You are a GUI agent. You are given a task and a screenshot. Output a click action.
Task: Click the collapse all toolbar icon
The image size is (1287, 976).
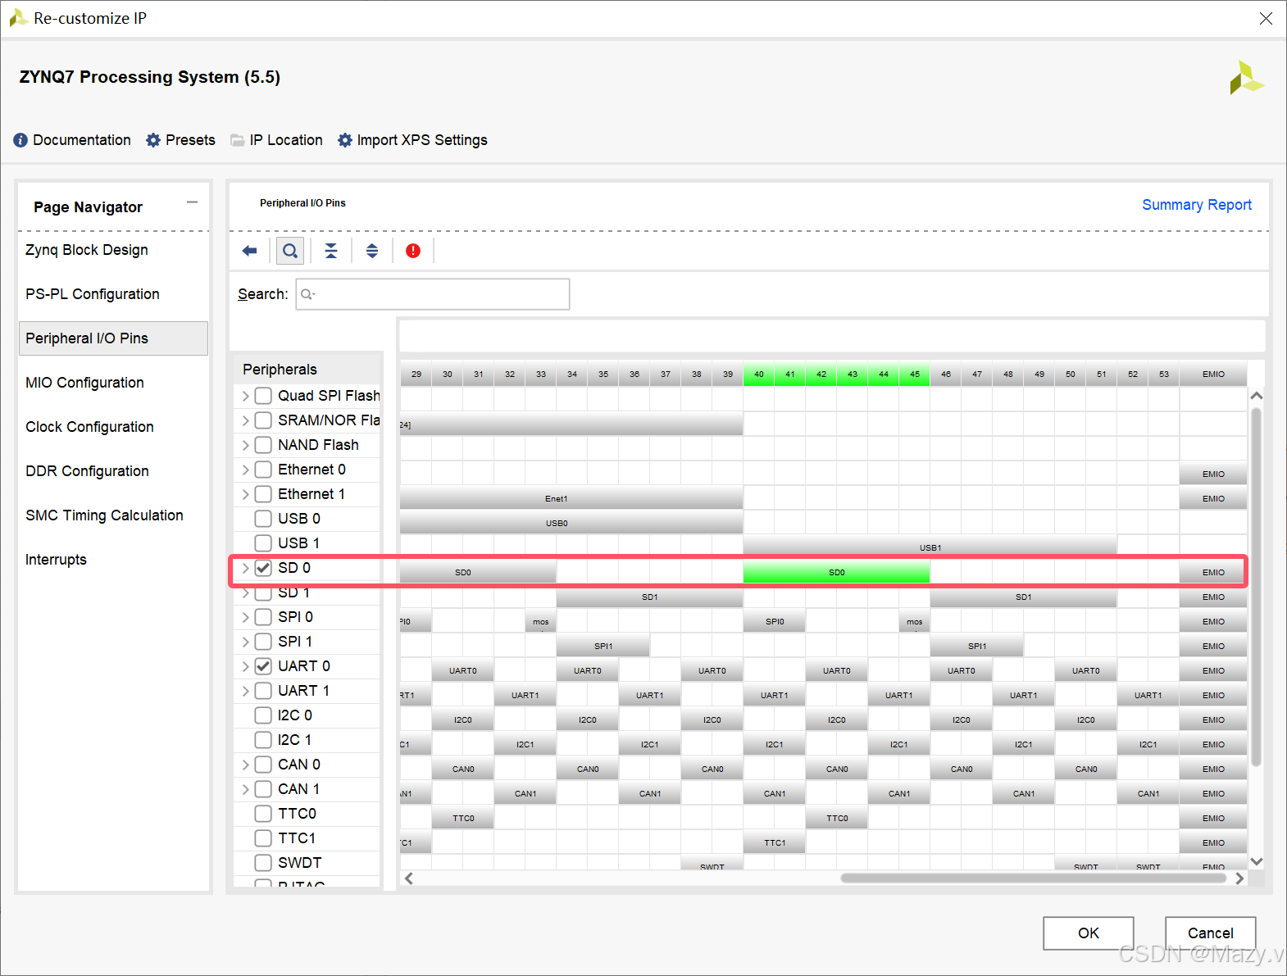tap(331, 251)
